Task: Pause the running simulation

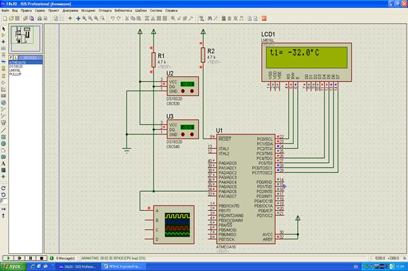Action: pos(30,258)
